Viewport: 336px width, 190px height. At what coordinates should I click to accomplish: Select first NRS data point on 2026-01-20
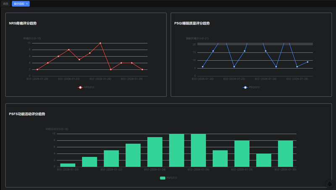tap(37, 70)
